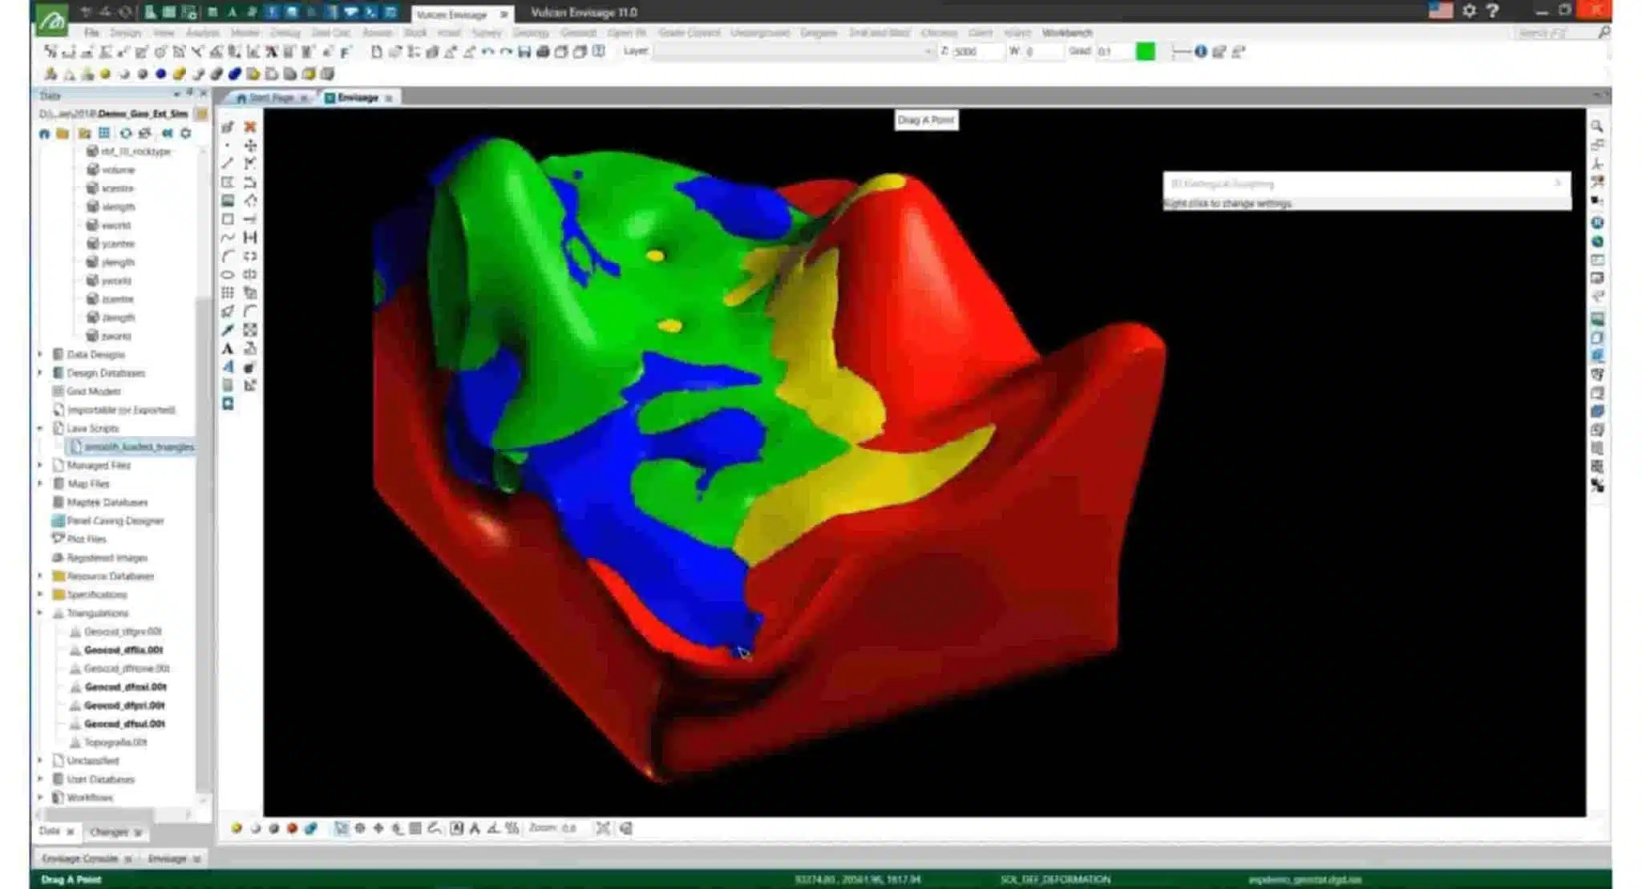The height and width of the screenshot is (889, 1642).
Task: Select the arc tool in palette
Action: pos(228,256)
